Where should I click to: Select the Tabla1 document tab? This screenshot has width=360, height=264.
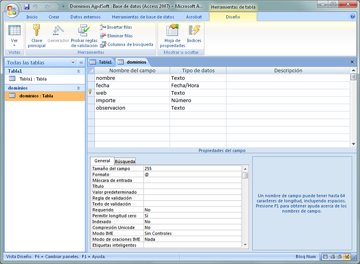101,62
